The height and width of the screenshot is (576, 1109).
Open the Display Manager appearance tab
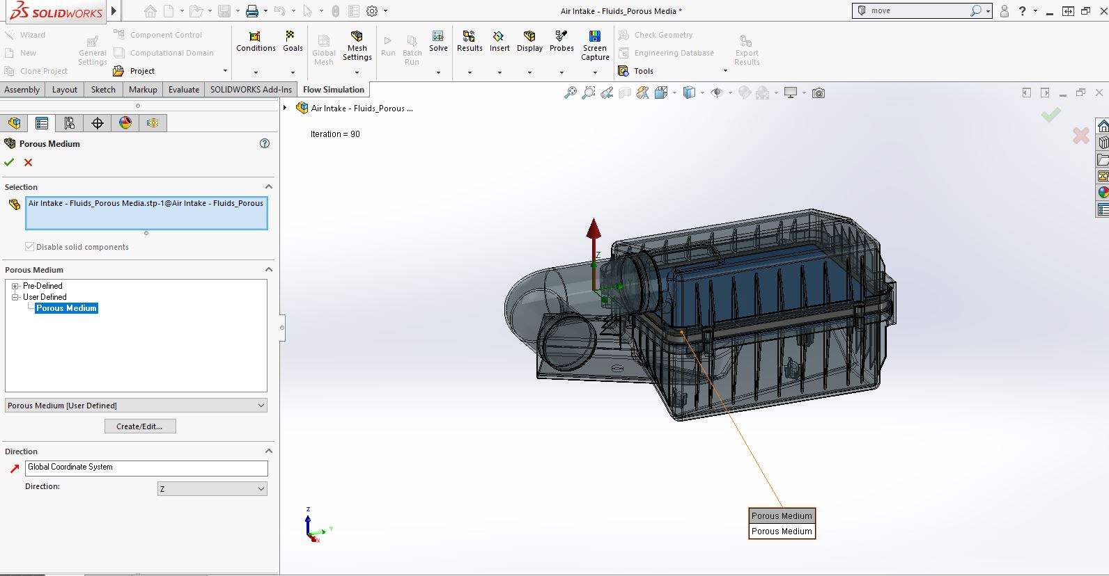(125, 123)
